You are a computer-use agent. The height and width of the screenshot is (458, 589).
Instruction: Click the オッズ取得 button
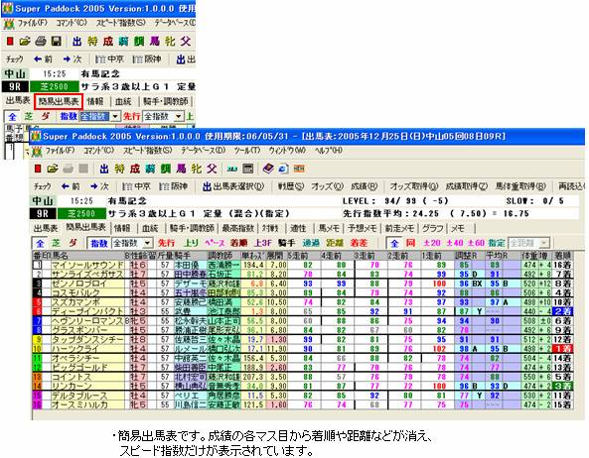tap(414, 186)
